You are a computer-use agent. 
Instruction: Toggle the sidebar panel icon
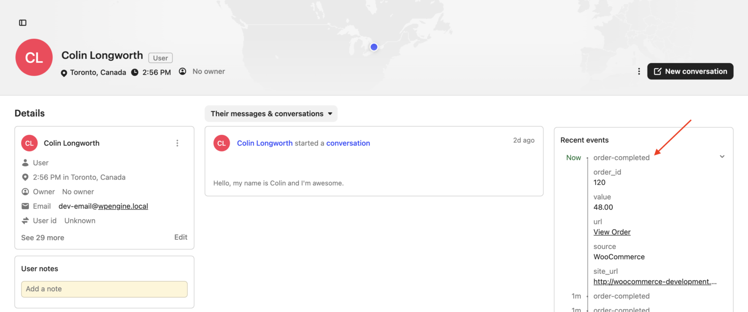click(22, 23)
